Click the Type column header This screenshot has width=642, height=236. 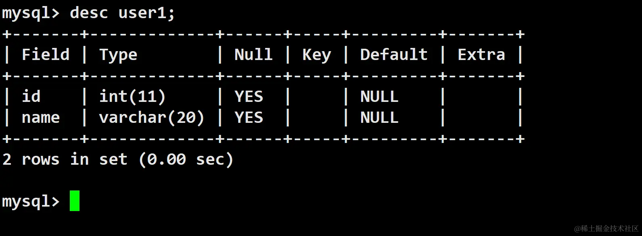118,55
